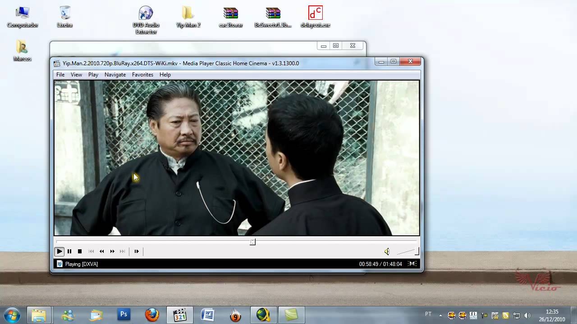577x324 pixels.
Task: Select the delaycut.exe desktop icon
Action: click(316, 17)
